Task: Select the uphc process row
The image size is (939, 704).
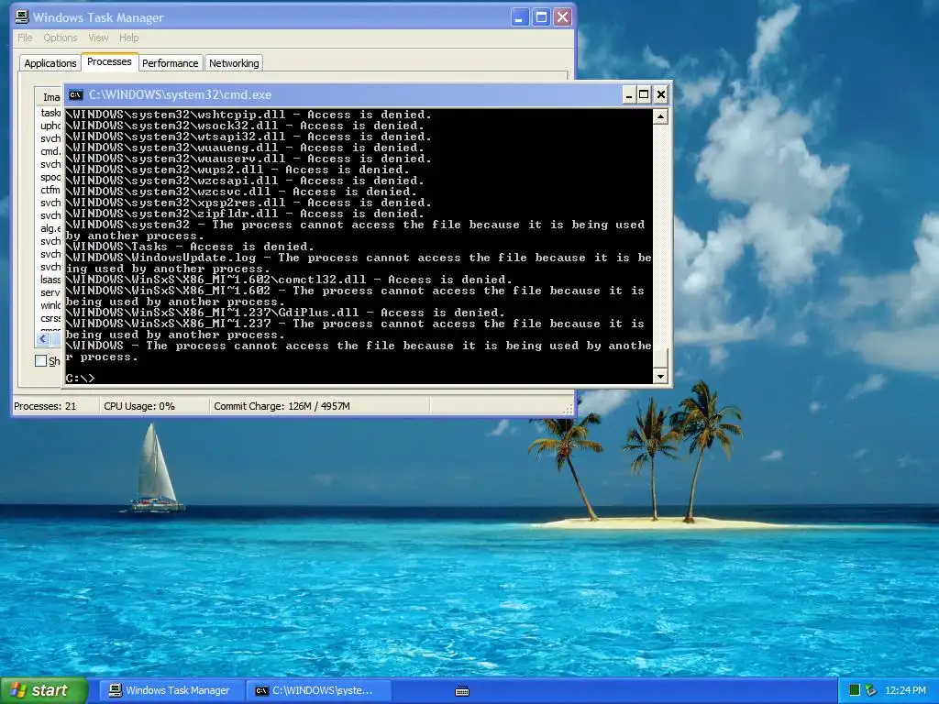Action: tap(50, 126)
